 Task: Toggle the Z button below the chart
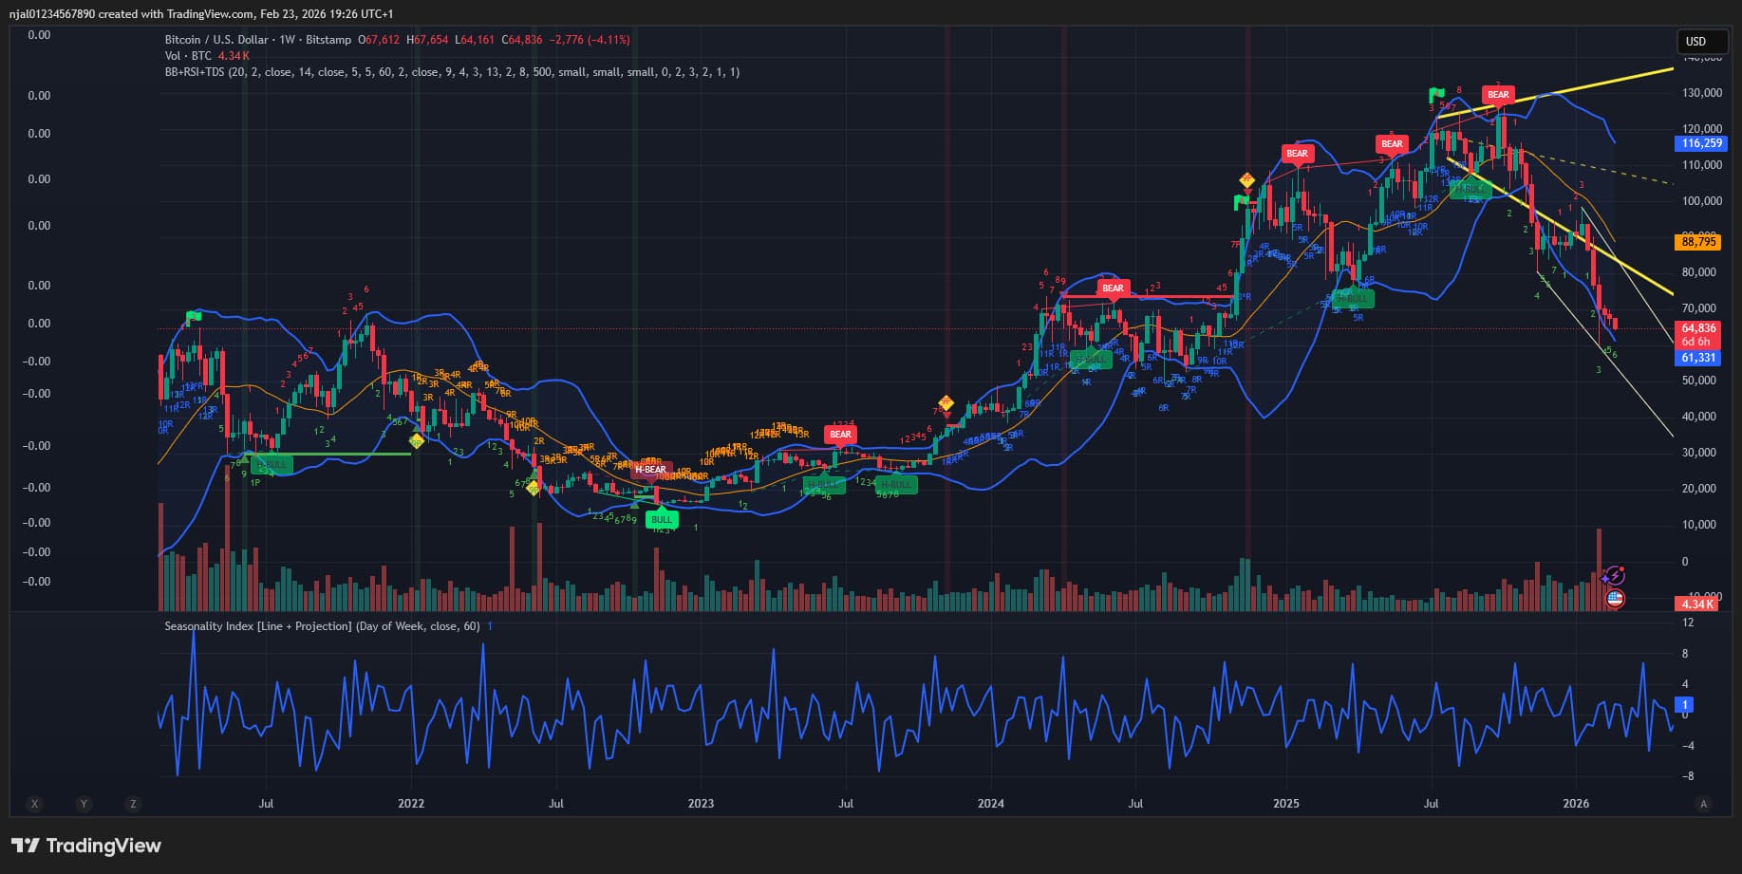(133, 804)
